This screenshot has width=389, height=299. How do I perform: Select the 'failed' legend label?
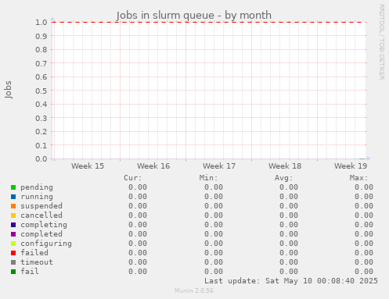(x=34, y=253)
